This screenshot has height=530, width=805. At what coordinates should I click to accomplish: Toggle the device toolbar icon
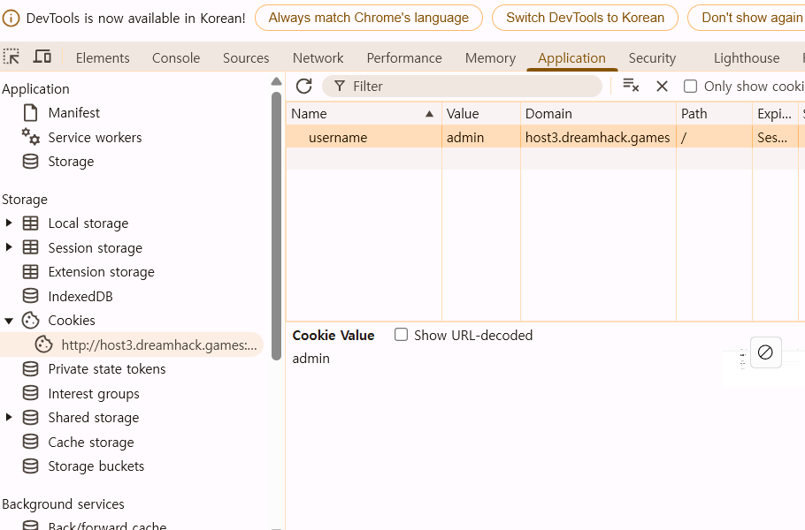click(x=42, y=57)
